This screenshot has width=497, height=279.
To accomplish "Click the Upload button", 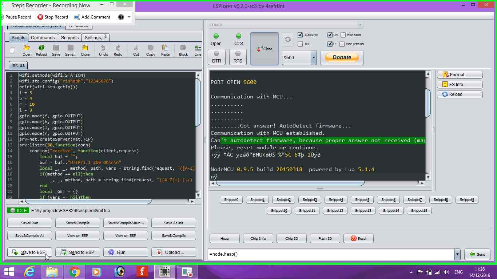I will coord(174,252).
